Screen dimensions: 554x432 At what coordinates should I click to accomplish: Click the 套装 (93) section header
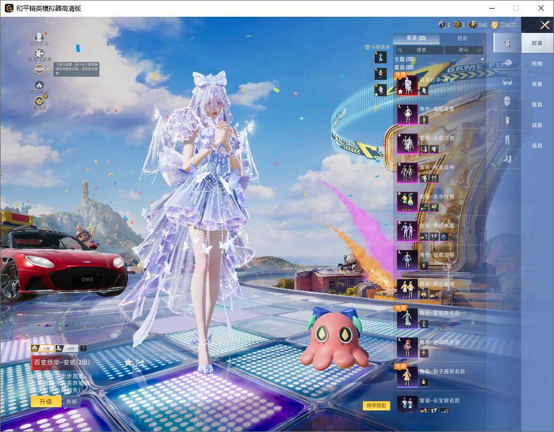tap(404, 67)
